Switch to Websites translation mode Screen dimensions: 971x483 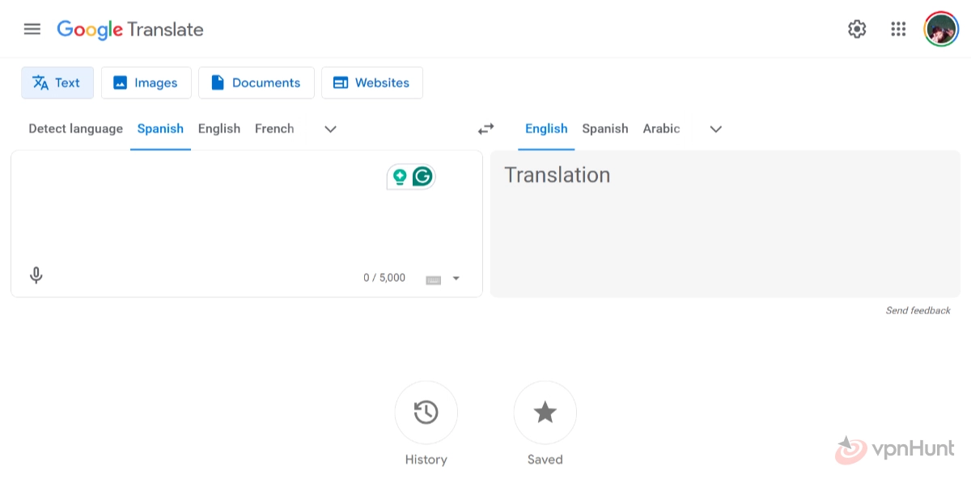[372, 82]
